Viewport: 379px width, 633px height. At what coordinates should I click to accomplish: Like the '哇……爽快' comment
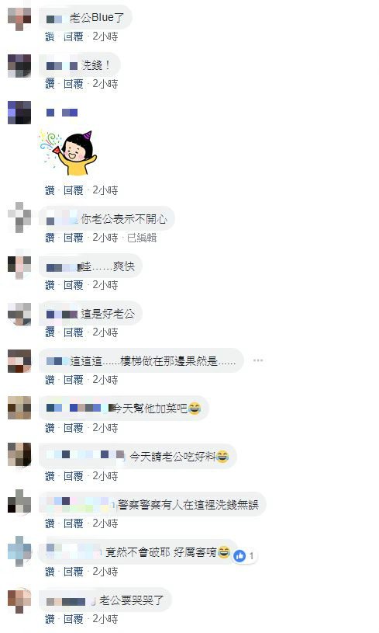50,285
